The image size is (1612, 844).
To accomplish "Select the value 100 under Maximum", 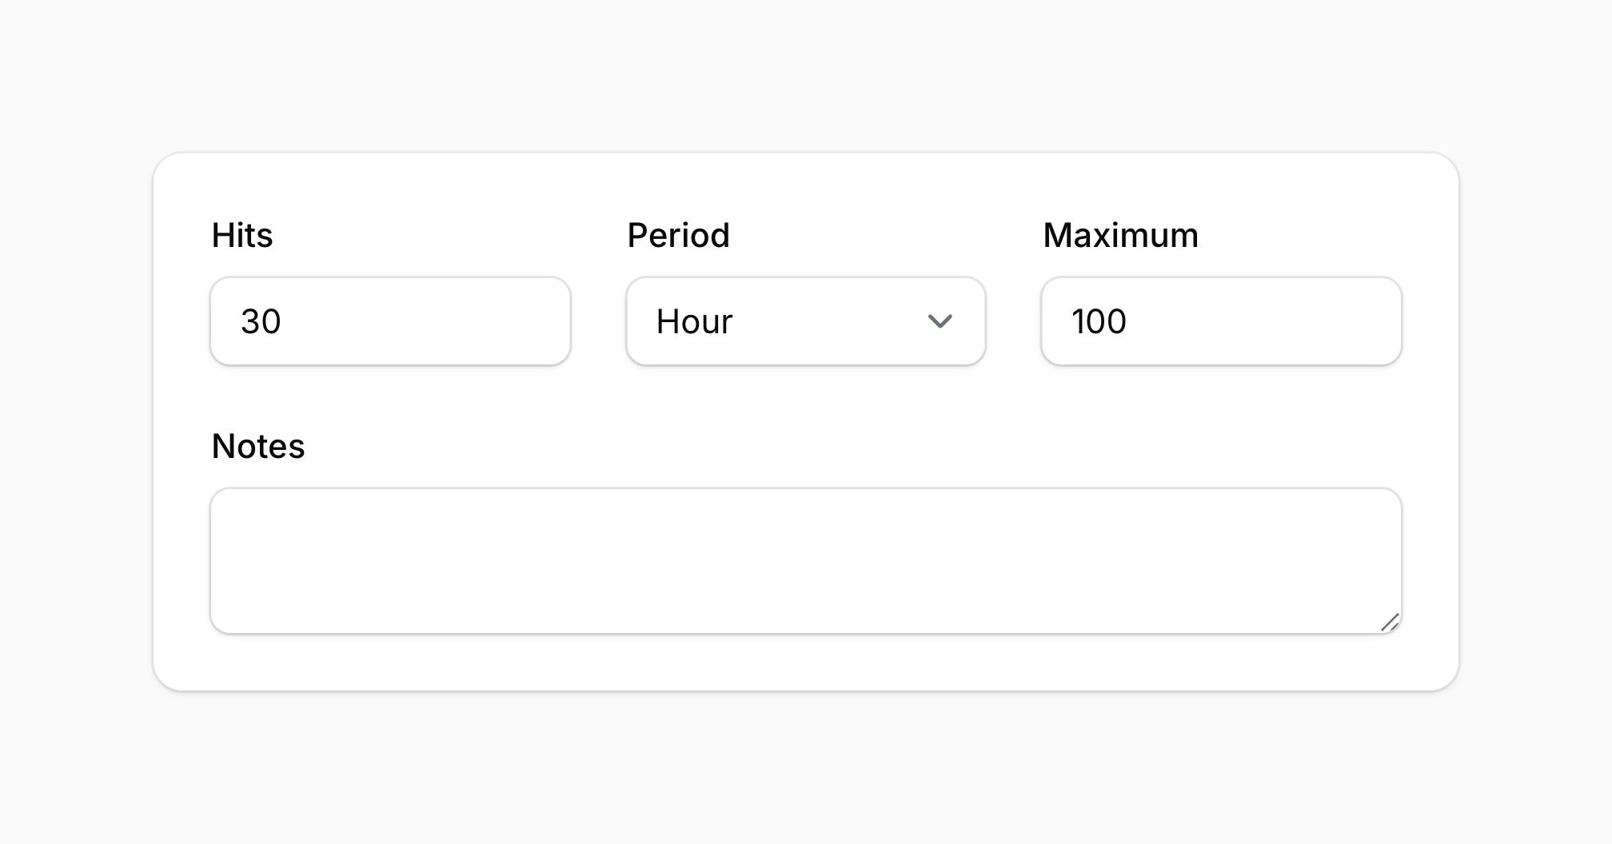I will click(1100, 321).
